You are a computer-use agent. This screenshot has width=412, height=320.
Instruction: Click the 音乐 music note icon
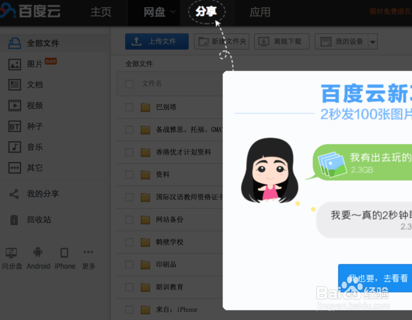(14, 147)
